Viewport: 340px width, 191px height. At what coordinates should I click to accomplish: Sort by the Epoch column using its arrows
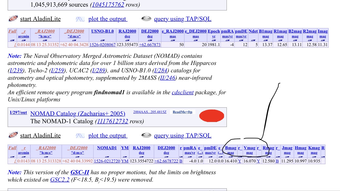pyautogui.click(x=214, y=40)
